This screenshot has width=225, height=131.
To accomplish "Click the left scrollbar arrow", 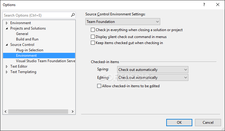I will (x=5, y=111).
